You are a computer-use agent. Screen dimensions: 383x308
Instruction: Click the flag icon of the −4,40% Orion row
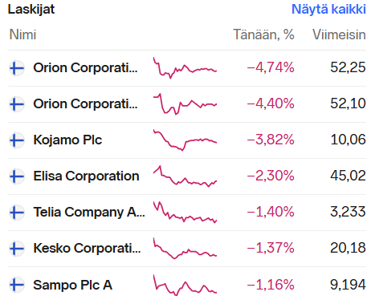(x=17, y=104)
